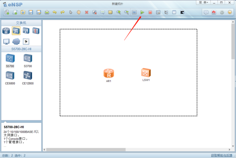This screenshot has height=158, width=236.
Task: Open the Huawei website logo icon
Action: 214,12
